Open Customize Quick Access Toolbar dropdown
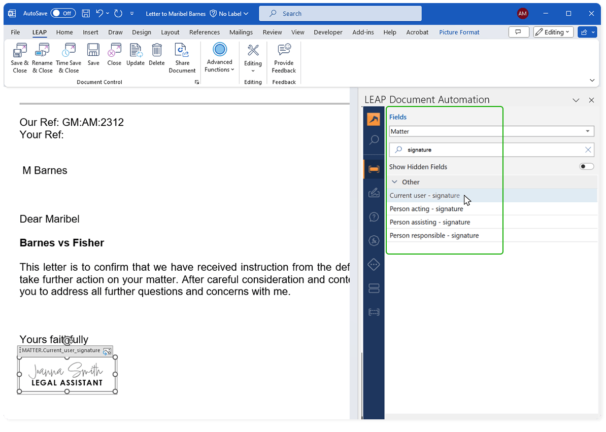The width and height of the screenshot is (606, 432). pos(132,14)
